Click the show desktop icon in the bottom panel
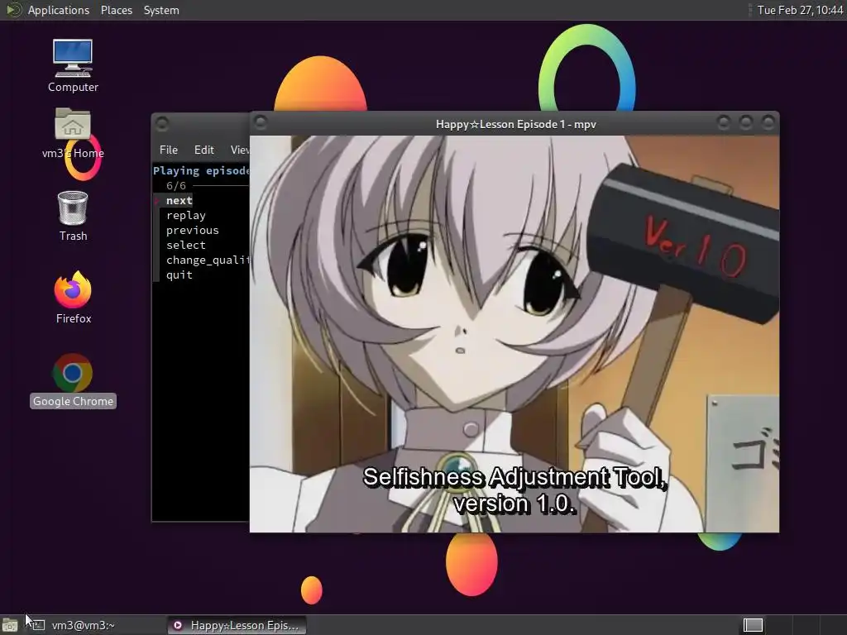The image size is (847, 635). pos(10,625)
